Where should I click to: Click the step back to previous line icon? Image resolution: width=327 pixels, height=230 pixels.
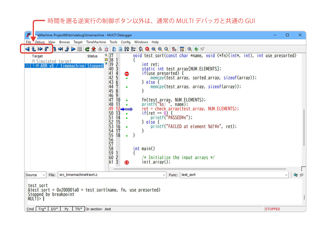(40, 49)
